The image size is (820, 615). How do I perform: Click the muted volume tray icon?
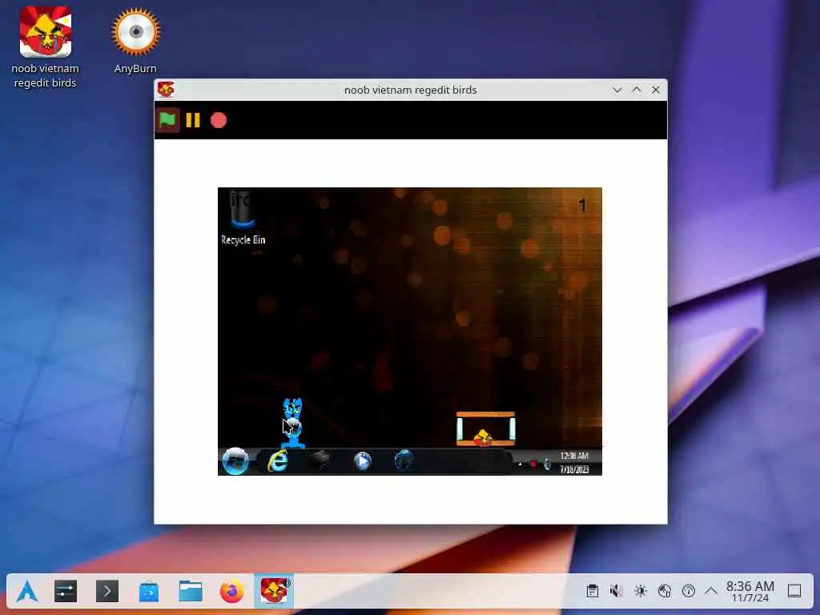(616, 591)
